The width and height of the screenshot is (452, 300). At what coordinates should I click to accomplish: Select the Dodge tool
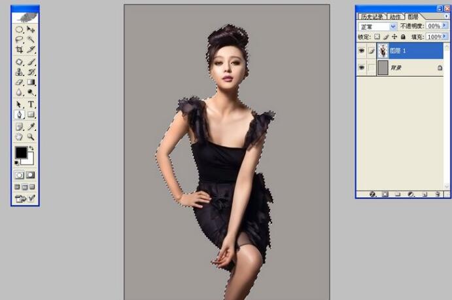31,92
